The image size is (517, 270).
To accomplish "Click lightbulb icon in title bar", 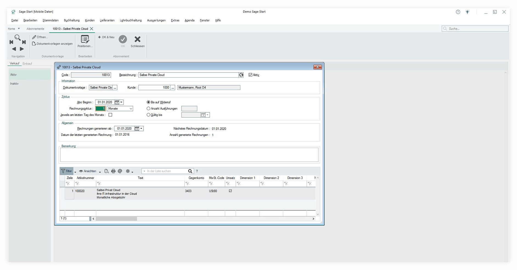I will (467, 12).
